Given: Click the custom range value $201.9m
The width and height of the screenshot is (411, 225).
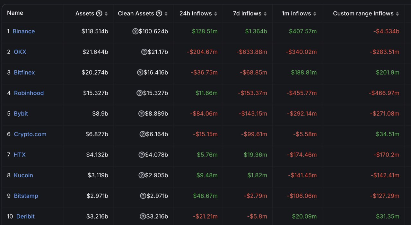Looking at the screenshot, I should 388,72.
